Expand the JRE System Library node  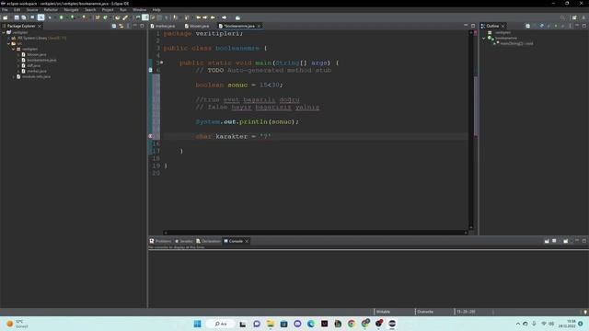click(x=8, y=38)
